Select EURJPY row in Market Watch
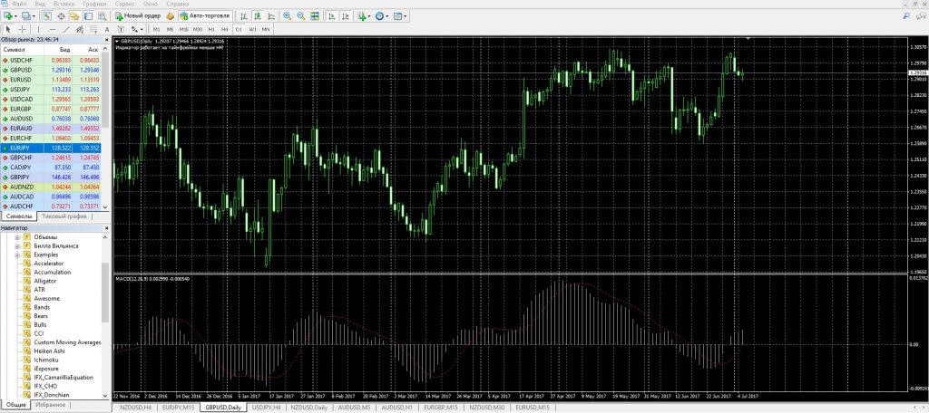The width and height of the screenshot is (929, 413). tap(51, 148)
